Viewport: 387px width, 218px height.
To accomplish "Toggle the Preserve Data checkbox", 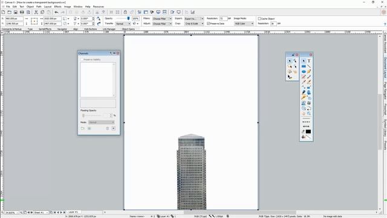I will (x=209, y=24).
